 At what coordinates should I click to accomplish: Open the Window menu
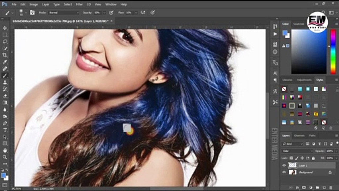[111, 4]
